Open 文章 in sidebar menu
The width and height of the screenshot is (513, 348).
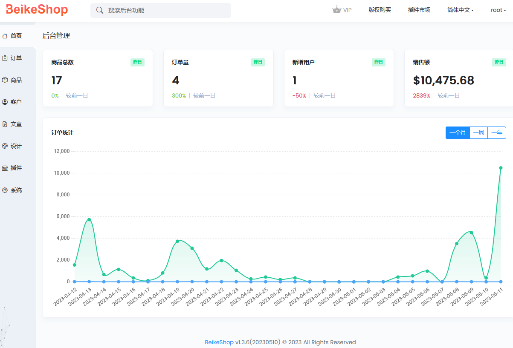click(16, 124)
